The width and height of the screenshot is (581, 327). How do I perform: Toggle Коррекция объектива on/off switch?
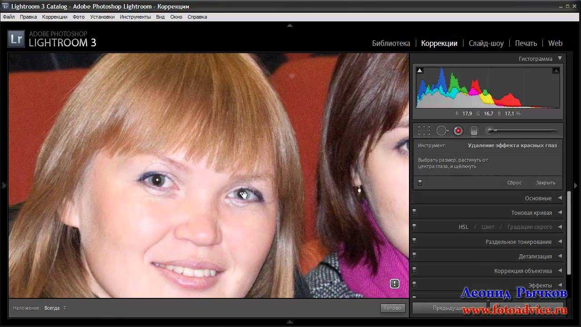tap(414, 270)
